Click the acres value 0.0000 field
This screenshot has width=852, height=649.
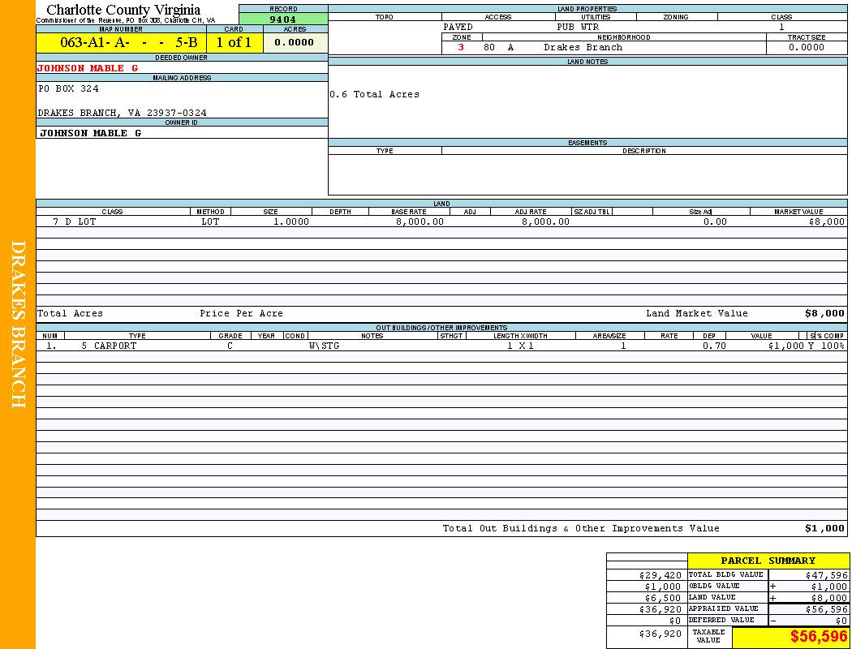coord(295,43)
